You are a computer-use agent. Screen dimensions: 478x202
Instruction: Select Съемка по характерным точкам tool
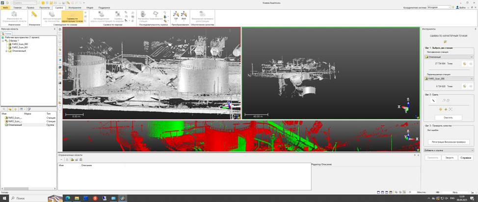[x=72, y=17]
